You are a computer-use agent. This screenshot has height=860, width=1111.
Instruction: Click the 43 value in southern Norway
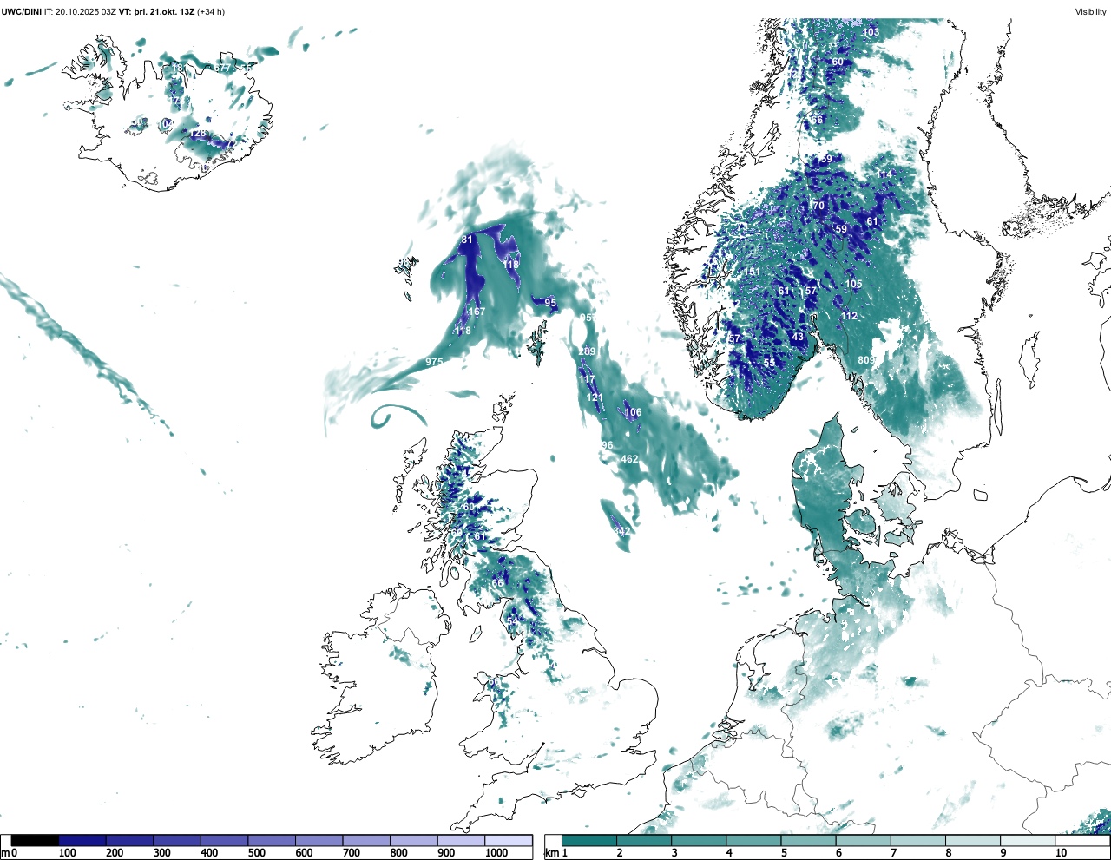[799, 337]
